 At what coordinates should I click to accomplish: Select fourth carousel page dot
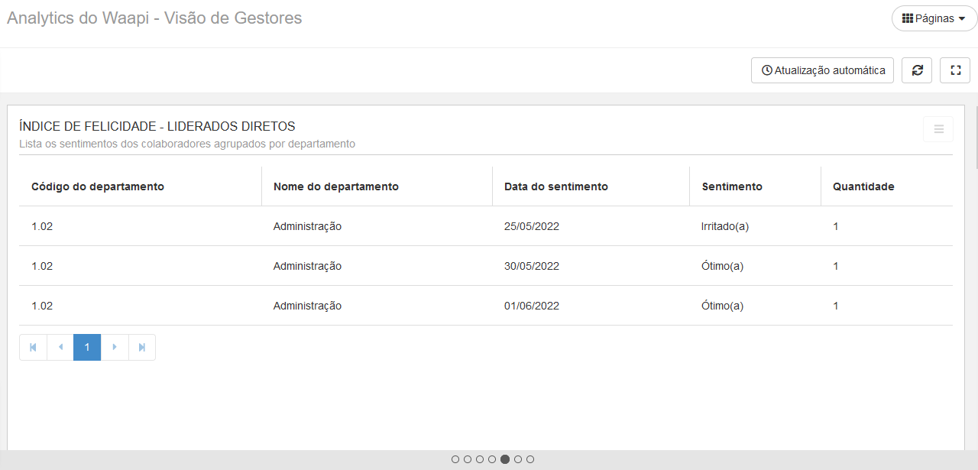[x=492, y=459]
